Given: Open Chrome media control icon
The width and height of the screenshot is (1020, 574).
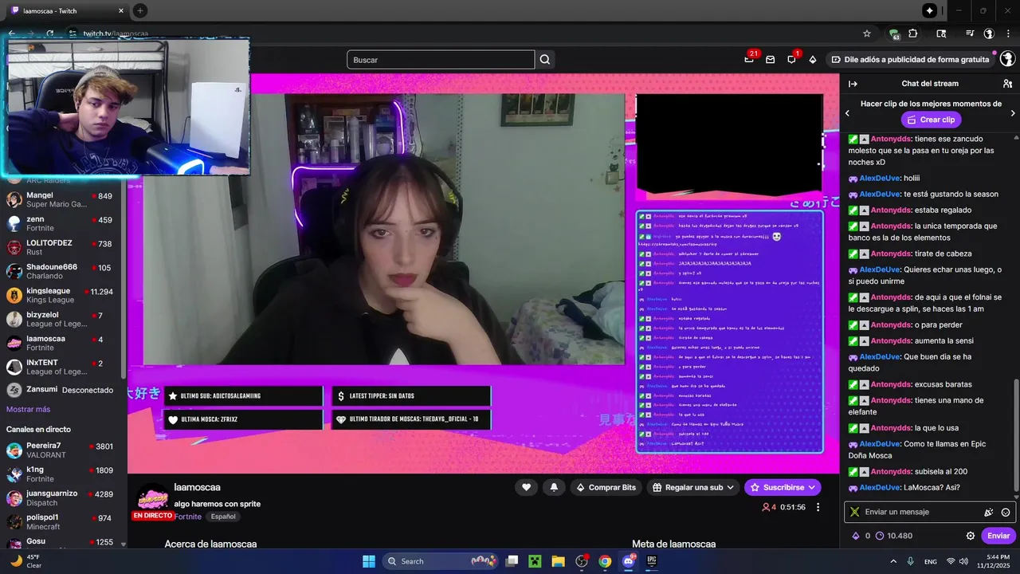Looking at the screenshot, I should click(969, 33).
